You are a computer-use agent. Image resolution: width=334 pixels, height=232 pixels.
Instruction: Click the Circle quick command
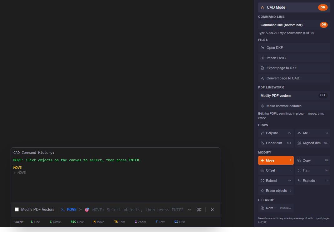click(x=55, y=222)
